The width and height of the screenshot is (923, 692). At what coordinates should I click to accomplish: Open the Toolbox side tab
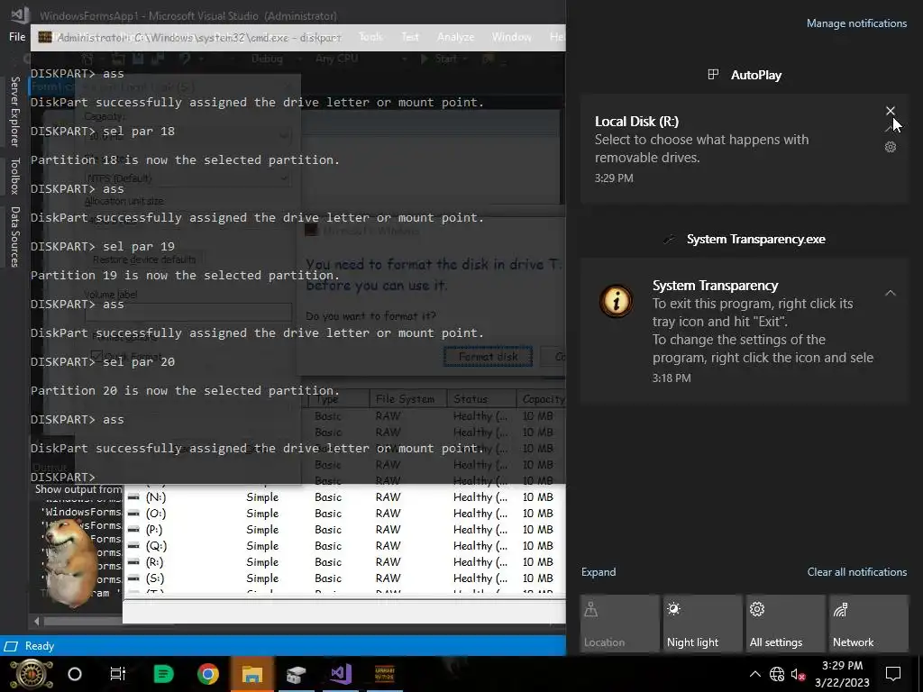15,177
